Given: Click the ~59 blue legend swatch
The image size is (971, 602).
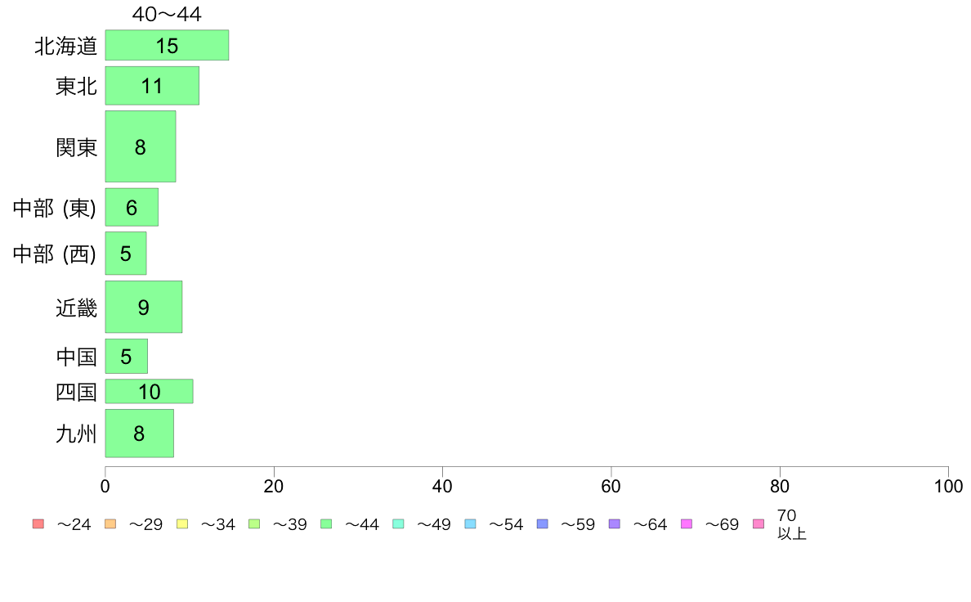Looking at the screenshot, I should pos(543,523).
